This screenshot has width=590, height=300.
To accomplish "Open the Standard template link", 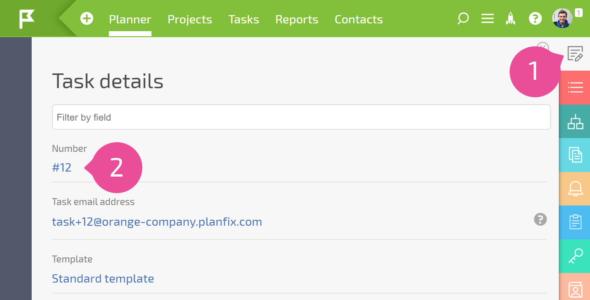I will tap(103, 278).
